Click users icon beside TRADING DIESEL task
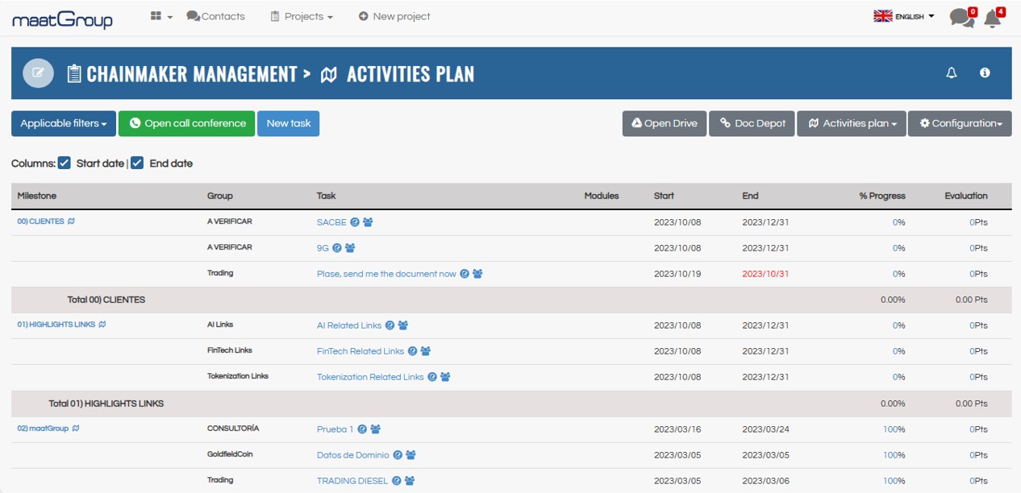Screen dimensions: 1021x493 click(410, 481)
